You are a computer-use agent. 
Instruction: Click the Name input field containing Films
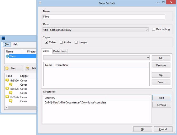pos(104,17)
